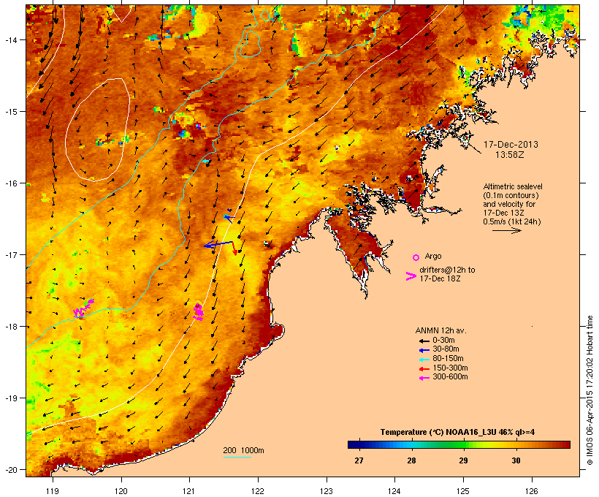Click the latitude axis label -15
599x497 pixels.
pyautogui.click(x=10, y=112)
